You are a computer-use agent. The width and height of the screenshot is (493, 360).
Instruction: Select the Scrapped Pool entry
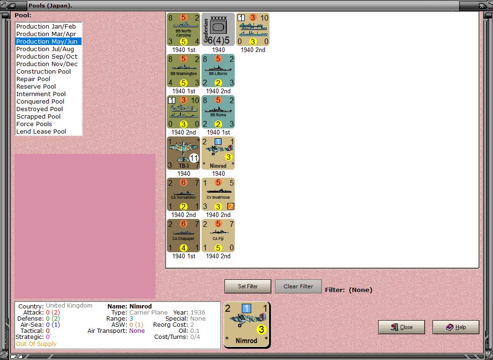coord(48,117)
